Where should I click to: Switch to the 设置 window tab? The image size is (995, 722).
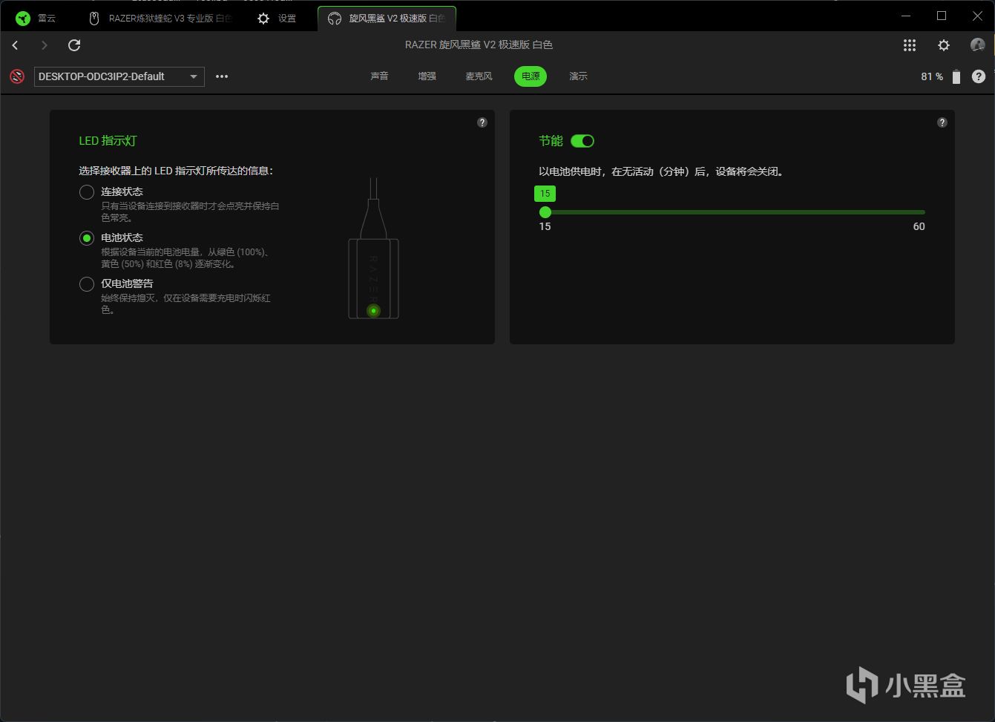point(278,19)
